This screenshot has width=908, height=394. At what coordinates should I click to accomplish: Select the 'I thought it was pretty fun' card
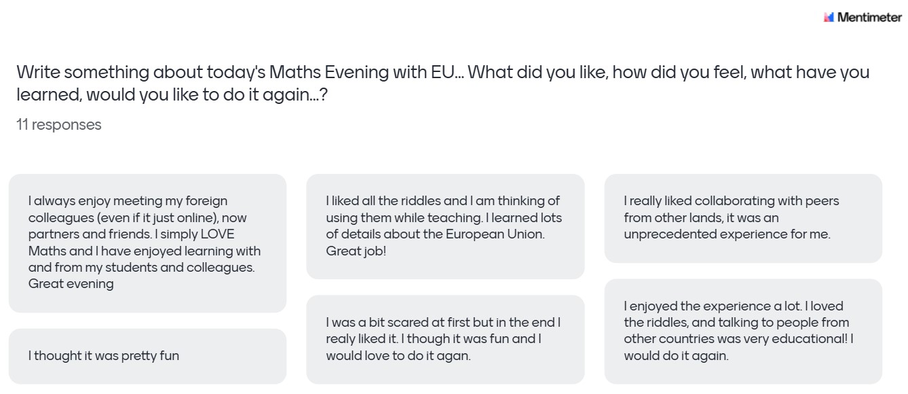click(x=147, y=356)
